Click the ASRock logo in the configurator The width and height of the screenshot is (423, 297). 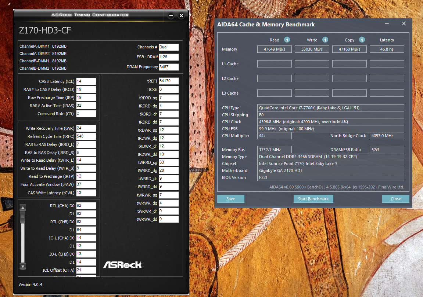pyautogui.click(x=122, y=265)
